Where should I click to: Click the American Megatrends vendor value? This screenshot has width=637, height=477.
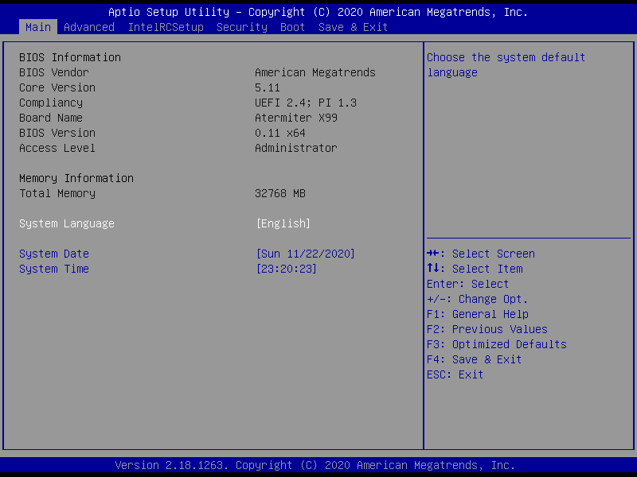315,72
